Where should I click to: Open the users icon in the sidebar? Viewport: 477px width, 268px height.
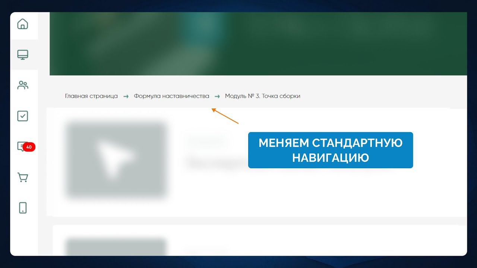(x=23, y=85)
